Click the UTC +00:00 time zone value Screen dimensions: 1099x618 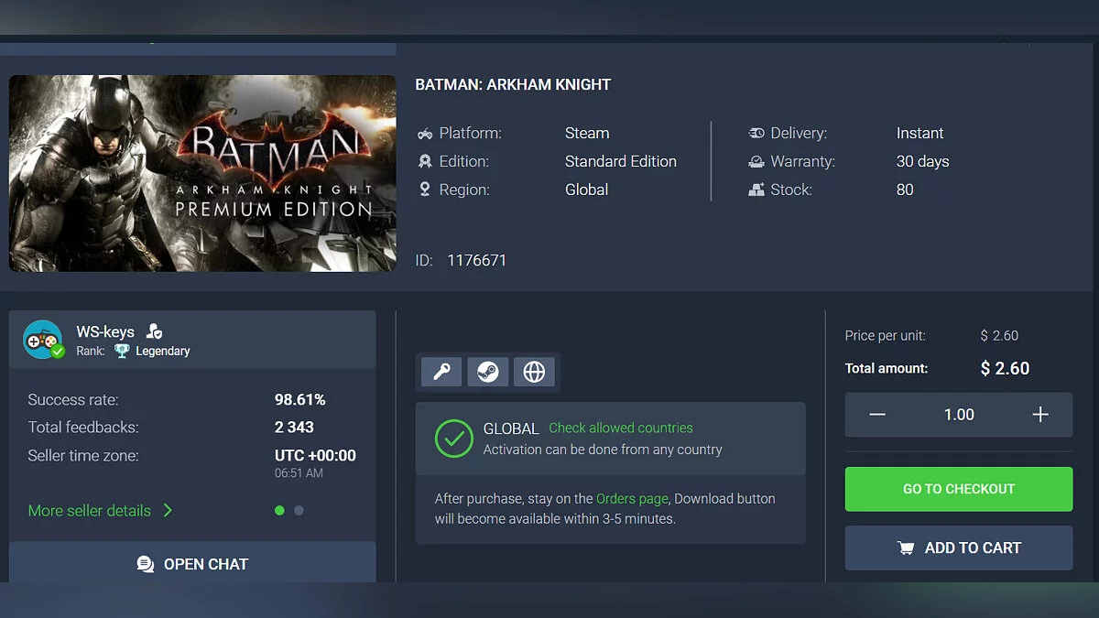[315, 455]
